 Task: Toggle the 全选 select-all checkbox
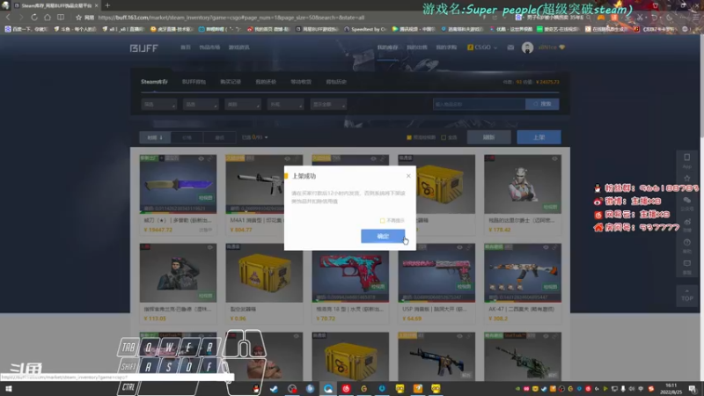pyautogui.click(x=444, y=137)
